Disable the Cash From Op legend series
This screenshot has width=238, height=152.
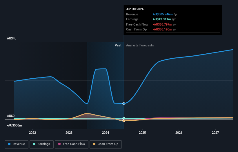point(106,144)
